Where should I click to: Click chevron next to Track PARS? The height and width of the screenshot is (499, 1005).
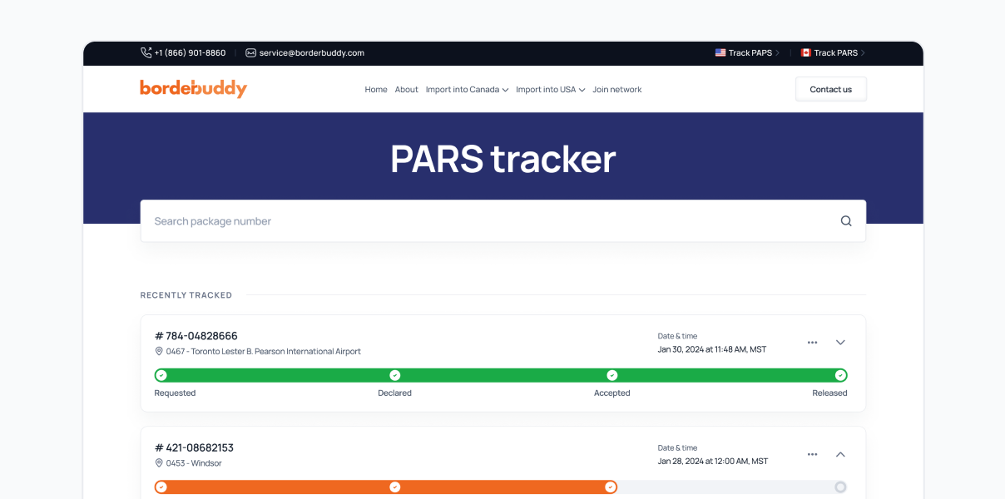click(x=863, y=52)
